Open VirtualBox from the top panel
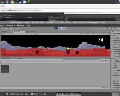This screenshot has width=120, height=96. (7, 2)
